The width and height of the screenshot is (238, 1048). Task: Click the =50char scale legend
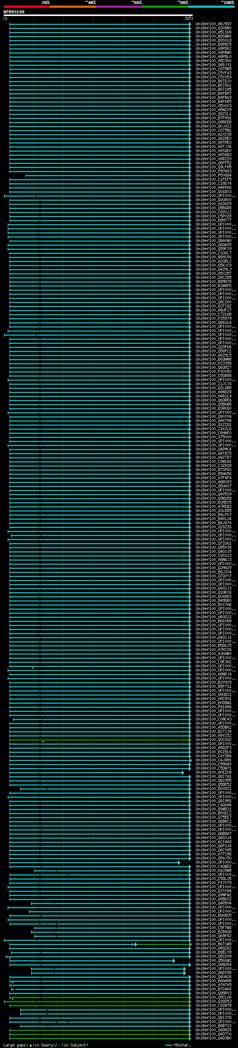[x=178, y=1045]
